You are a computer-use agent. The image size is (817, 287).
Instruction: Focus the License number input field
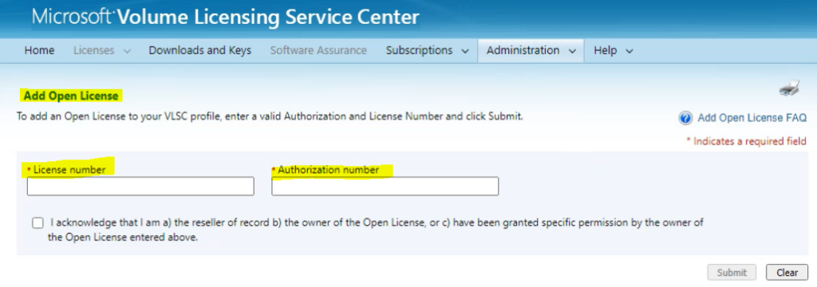(140, 186)
